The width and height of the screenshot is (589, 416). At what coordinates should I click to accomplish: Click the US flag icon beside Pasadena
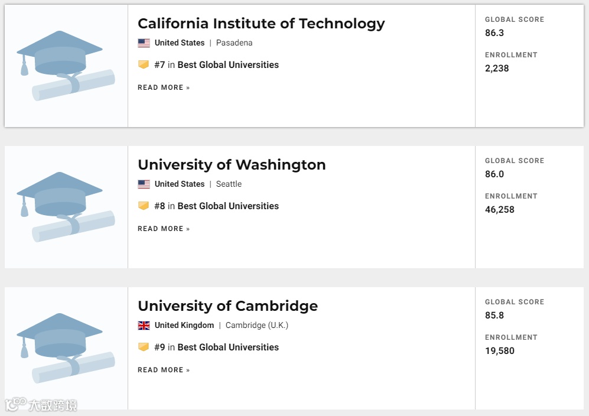coord(144,43)
